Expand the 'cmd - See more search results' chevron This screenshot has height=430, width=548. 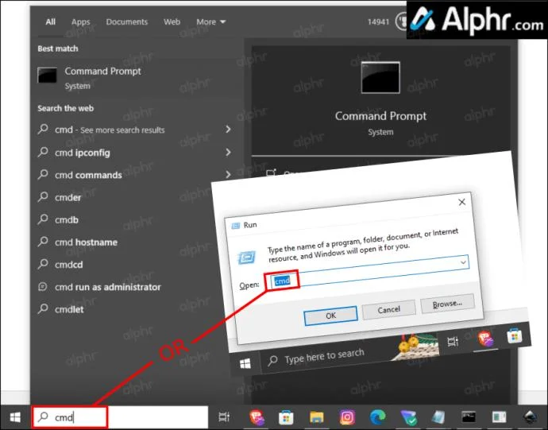tap(228, 130)
